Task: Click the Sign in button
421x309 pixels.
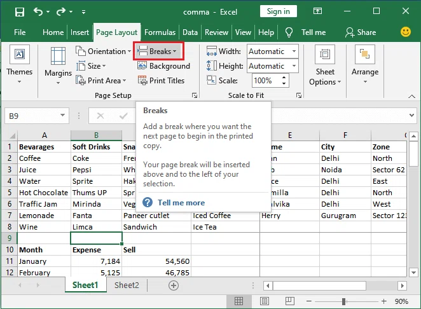Action: (x=279, y=11)
